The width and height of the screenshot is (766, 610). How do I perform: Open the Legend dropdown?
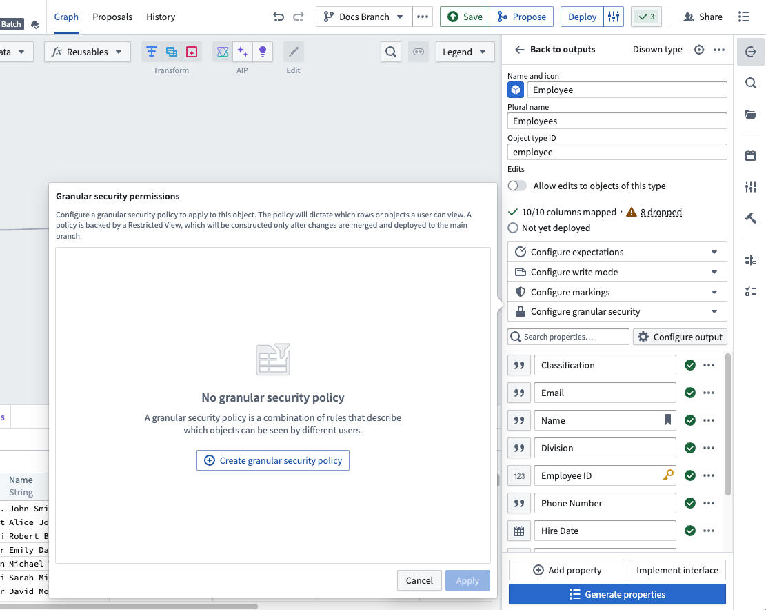pos(465,52)
